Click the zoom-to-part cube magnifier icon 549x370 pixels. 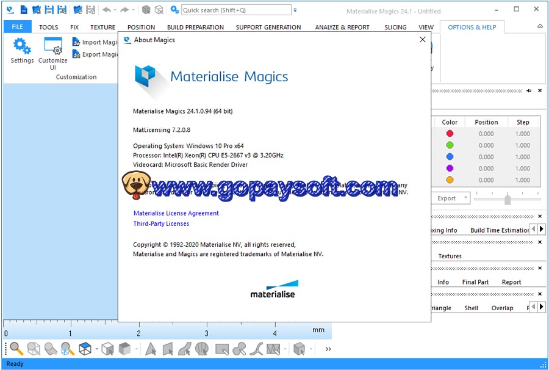pyautogui.click(x=34, y=349)
